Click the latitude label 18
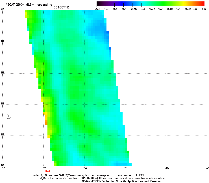Image resolution: width=209 pixels, height=183 pixels. coord(2,41)
